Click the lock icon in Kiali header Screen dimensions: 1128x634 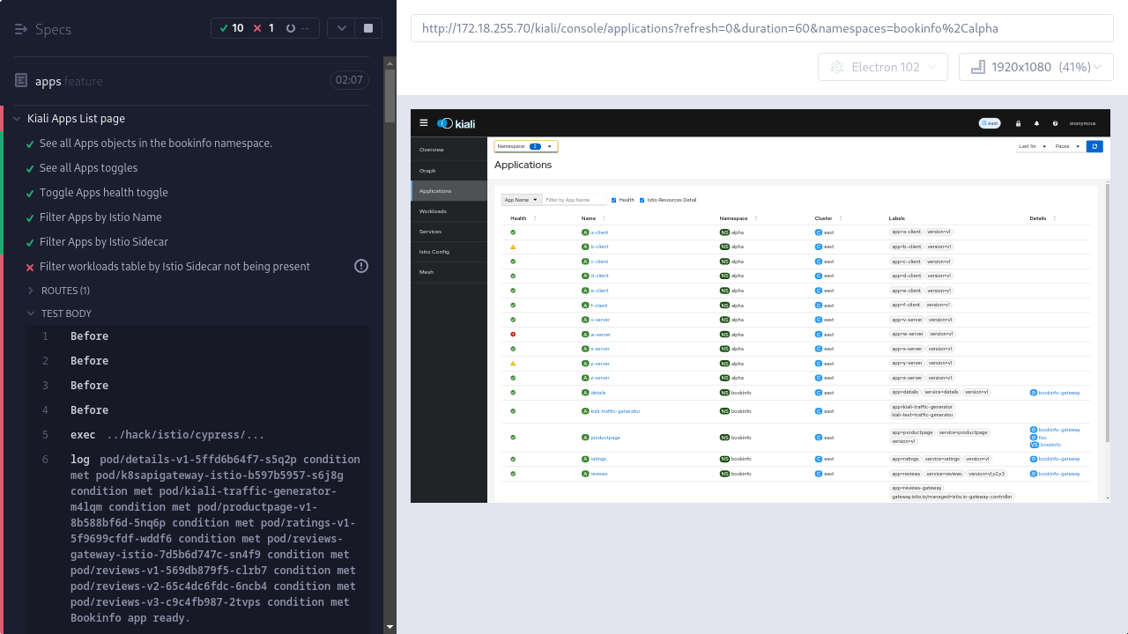click(x=1019, y=123)
